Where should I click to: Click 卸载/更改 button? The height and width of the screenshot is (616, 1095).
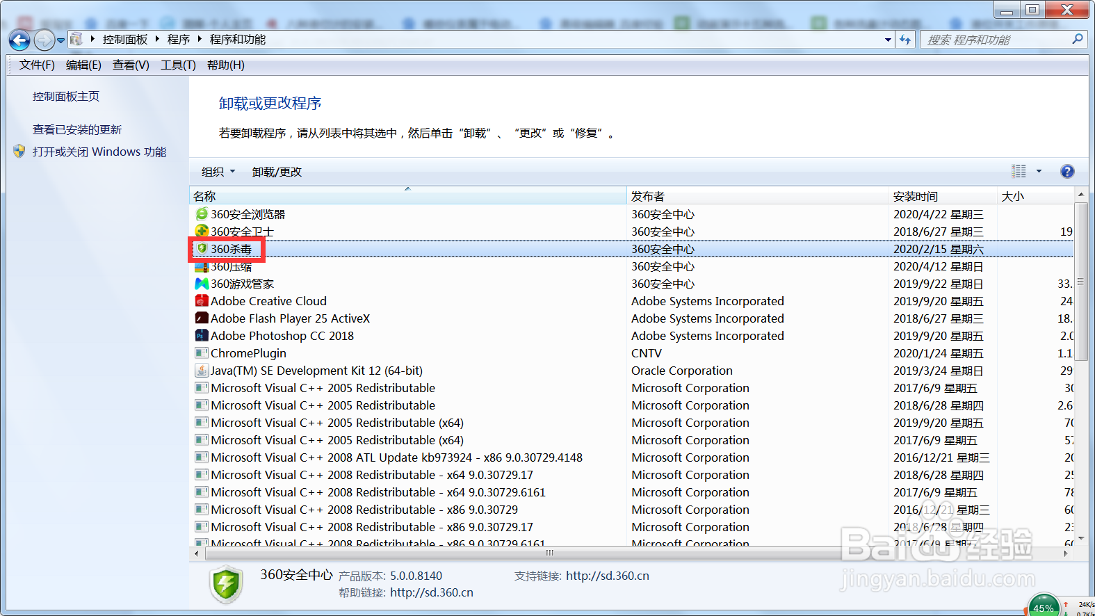[277, 172]
